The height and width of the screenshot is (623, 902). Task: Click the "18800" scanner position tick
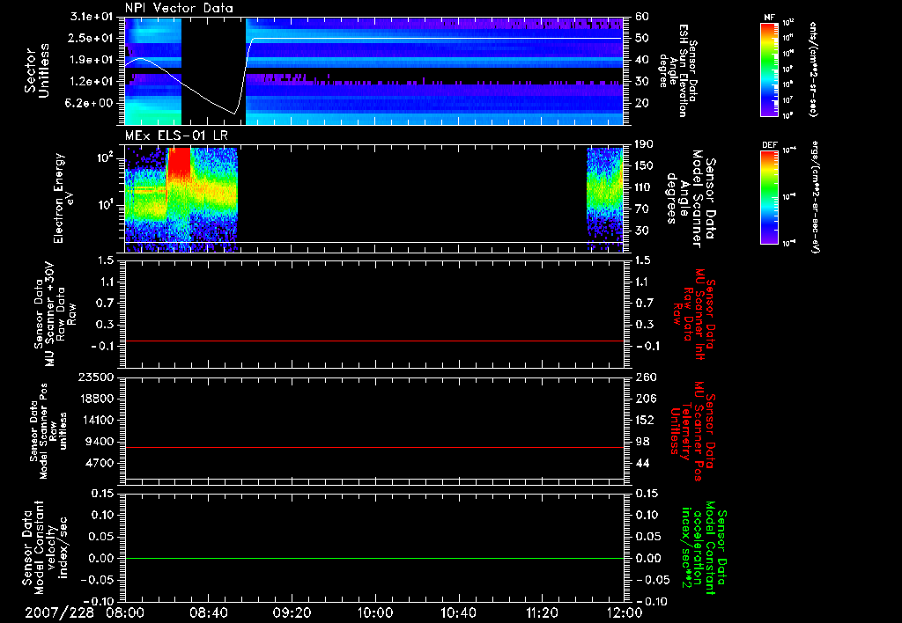coord(97,399)
